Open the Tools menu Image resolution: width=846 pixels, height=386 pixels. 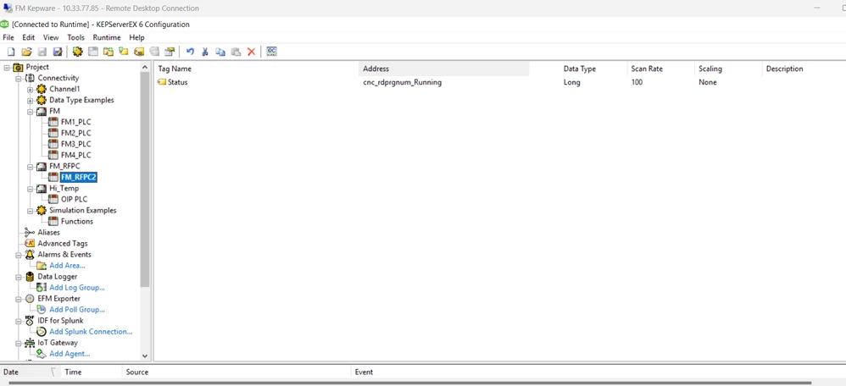(75, 38)
